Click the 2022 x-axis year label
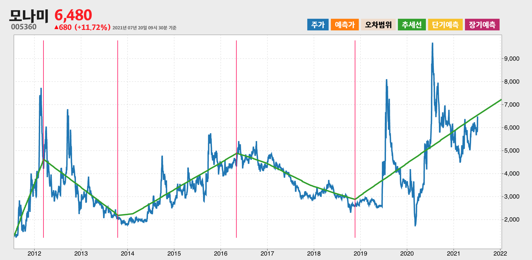Screen dimensions: 532x260 pyautogui.click(x=500, y=254)
